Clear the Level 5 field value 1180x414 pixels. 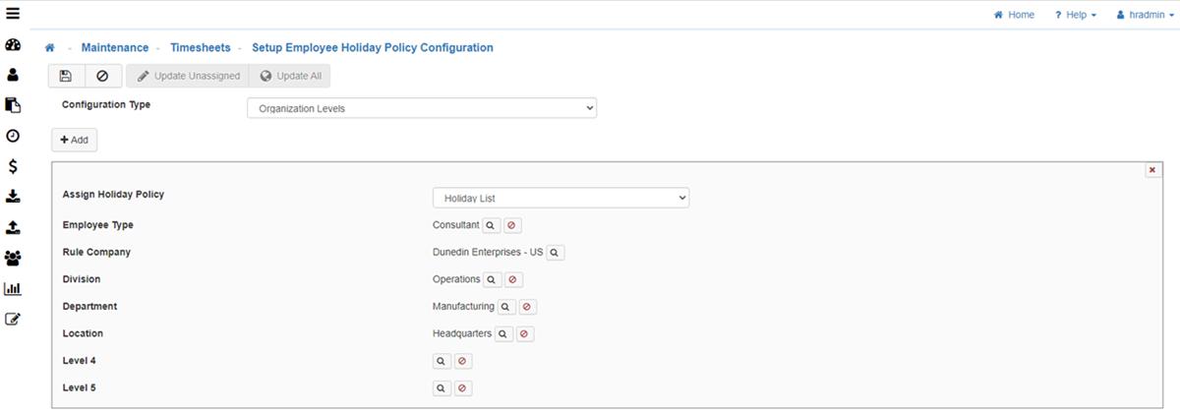pyautogui.click(x=463, y=388)
